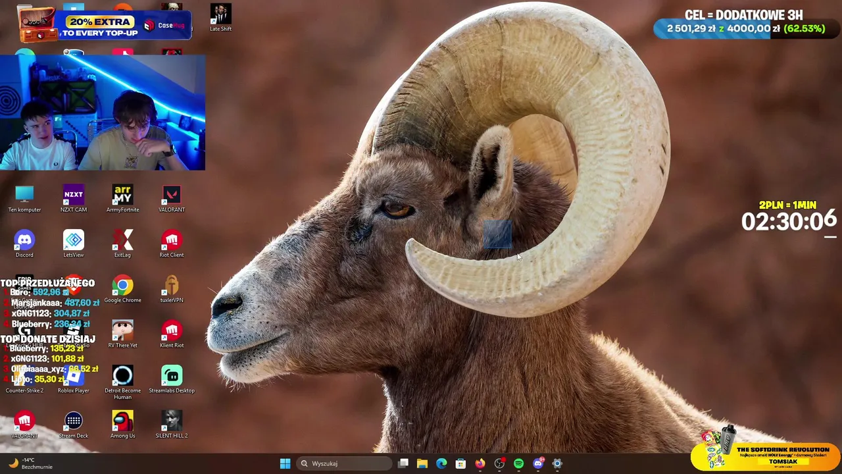This screenshot has height=474, width=842.
Task: Select the Counter-Strike 2 desktop shortcut
Action: (x=24, y=380)
